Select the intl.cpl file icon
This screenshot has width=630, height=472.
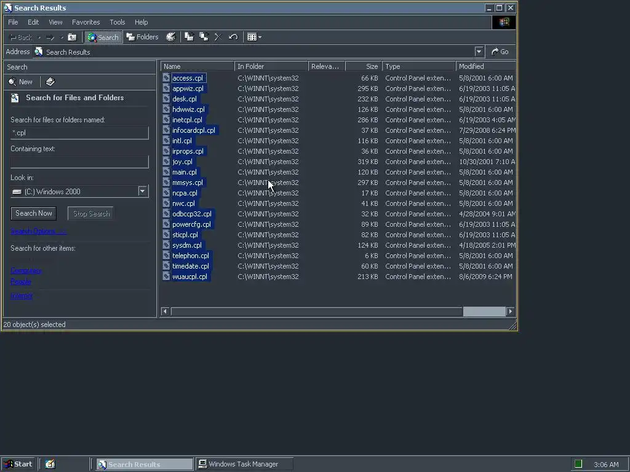pos(166,141)
